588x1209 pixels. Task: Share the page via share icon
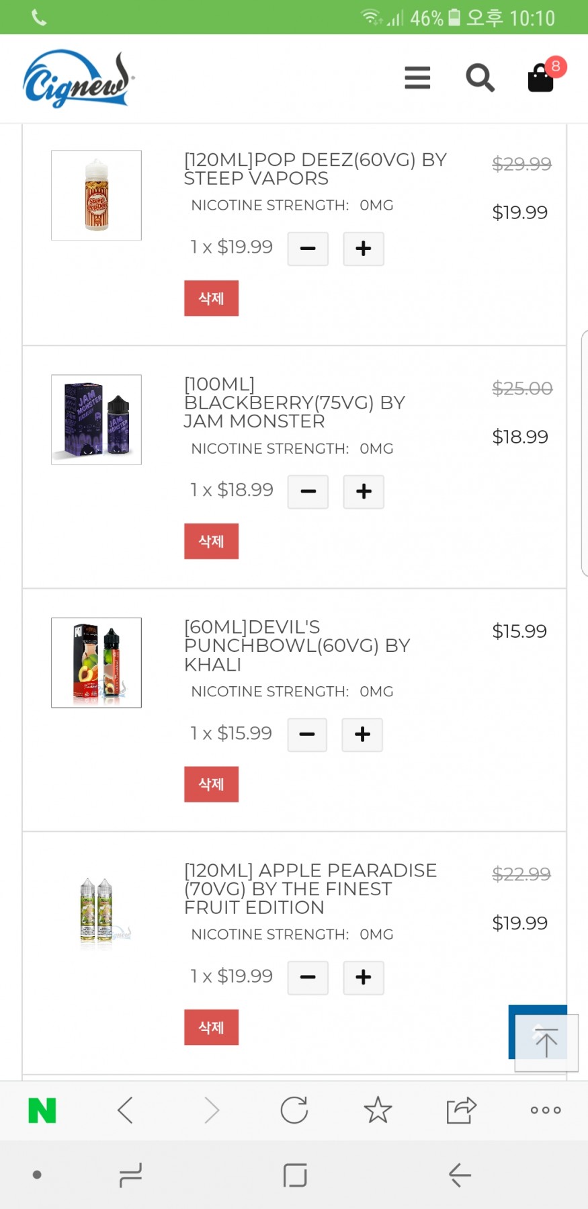pyautogui.click(x=461, y=1110)
